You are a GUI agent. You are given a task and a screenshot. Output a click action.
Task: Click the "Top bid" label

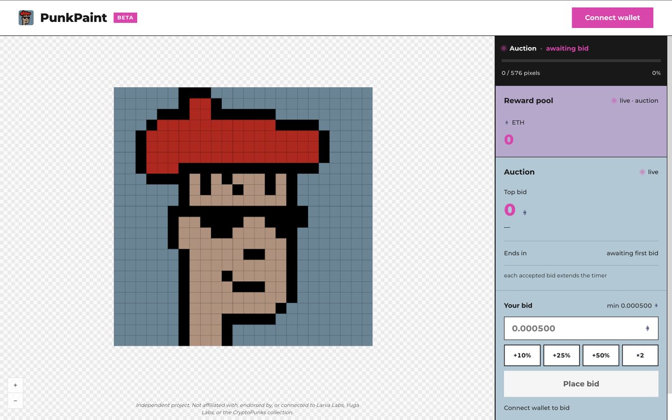pos(515,192)
